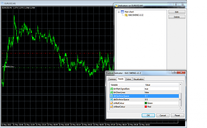Click the green dashed order line on chart
Viewport: 207px width, 128px height.
pyautogui.click(x=57, y=68)
